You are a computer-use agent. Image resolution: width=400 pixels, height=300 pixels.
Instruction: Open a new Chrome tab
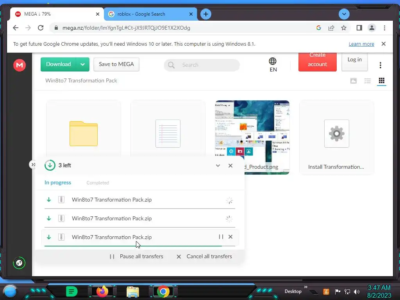205,14
